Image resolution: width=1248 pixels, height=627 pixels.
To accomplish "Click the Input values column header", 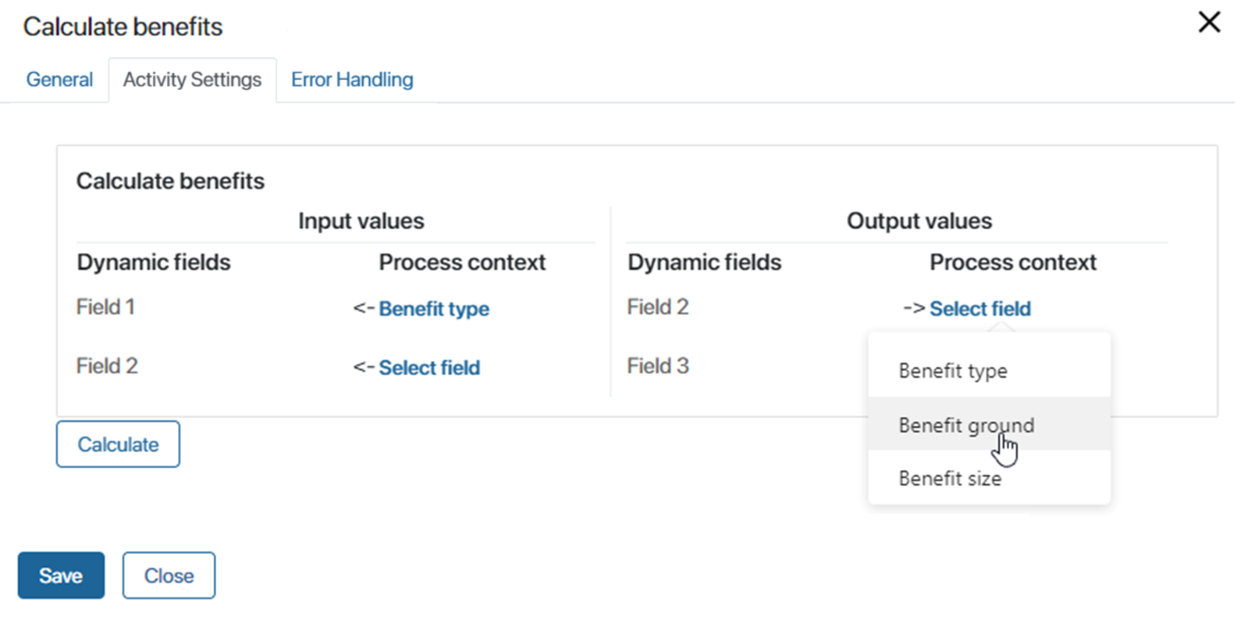I will (361, 221).
